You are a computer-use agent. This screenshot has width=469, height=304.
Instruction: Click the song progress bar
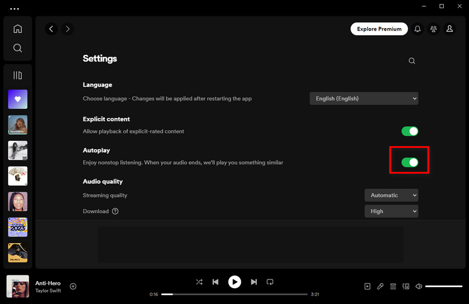click(234, 295)
